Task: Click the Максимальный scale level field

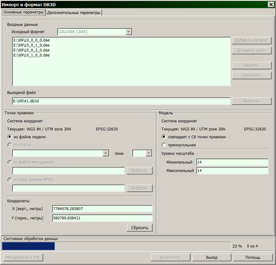Action: 232,171
